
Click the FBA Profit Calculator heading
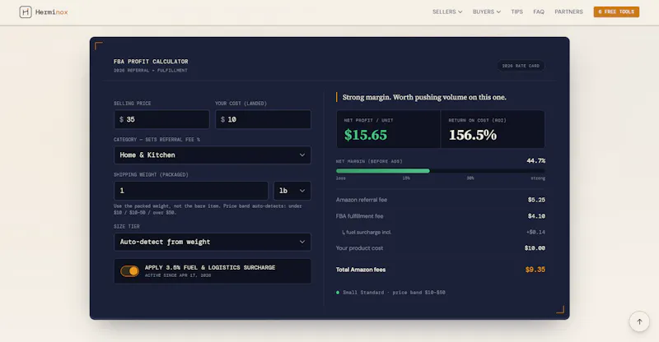(151, 62)
